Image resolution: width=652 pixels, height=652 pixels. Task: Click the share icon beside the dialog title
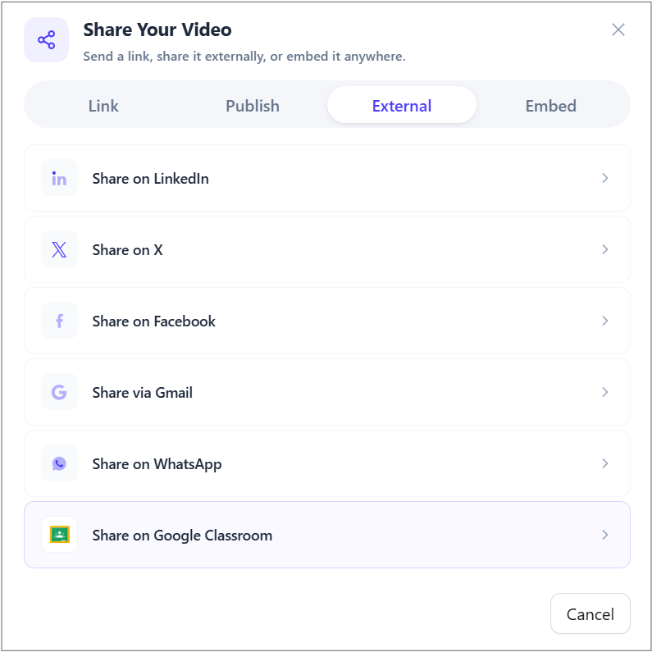click(x=46, y=40)
